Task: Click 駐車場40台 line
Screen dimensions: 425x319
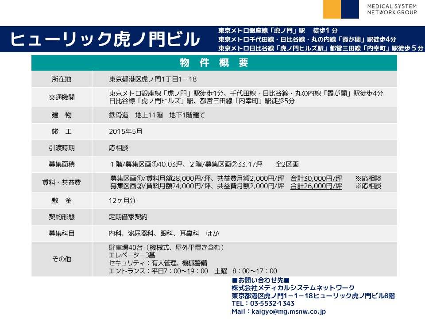Action: [x=166, y=248]
